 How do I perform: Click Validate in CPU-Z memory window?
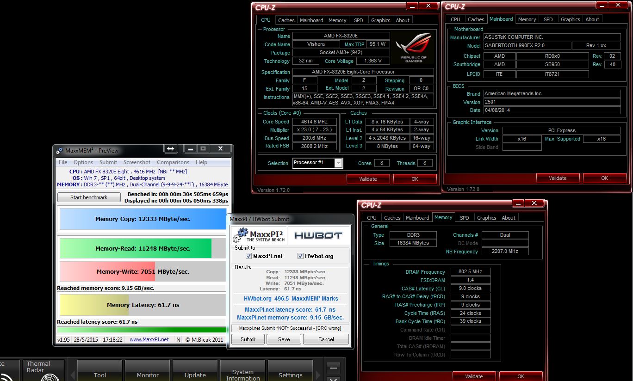coord(474,376)
